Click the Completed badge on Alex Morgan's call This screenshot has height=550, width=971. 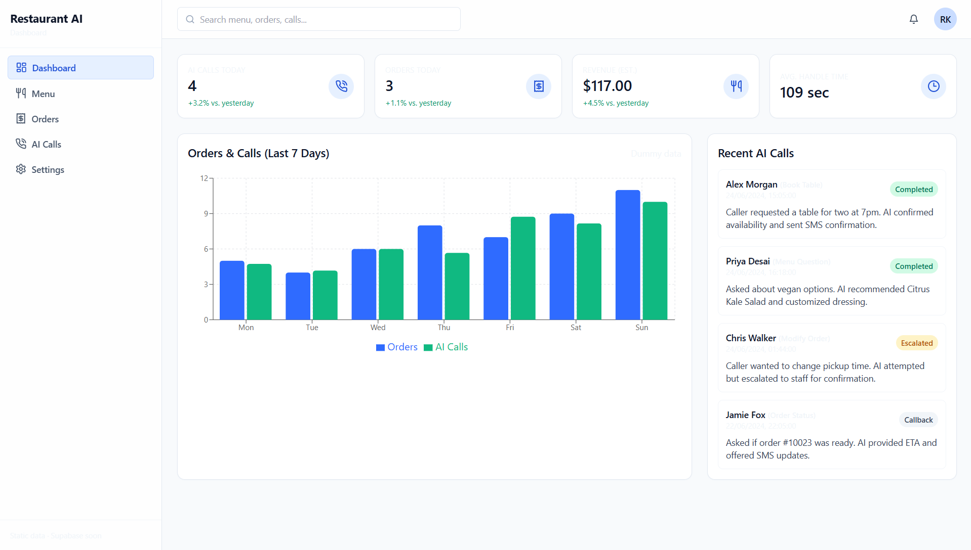click(913, 189)
